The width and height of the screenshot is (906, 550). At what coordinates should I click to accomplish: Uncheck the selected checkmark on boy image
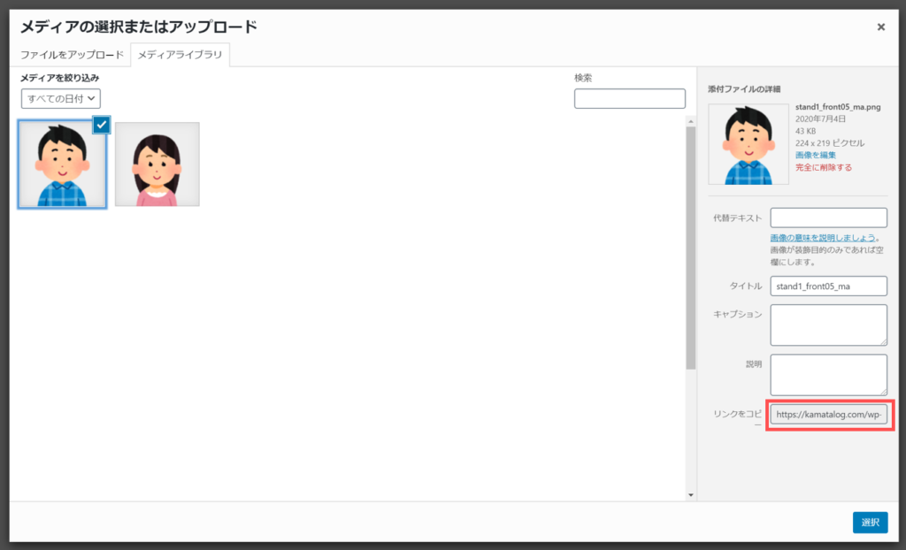pyautogui.click(x=101, y=125)
